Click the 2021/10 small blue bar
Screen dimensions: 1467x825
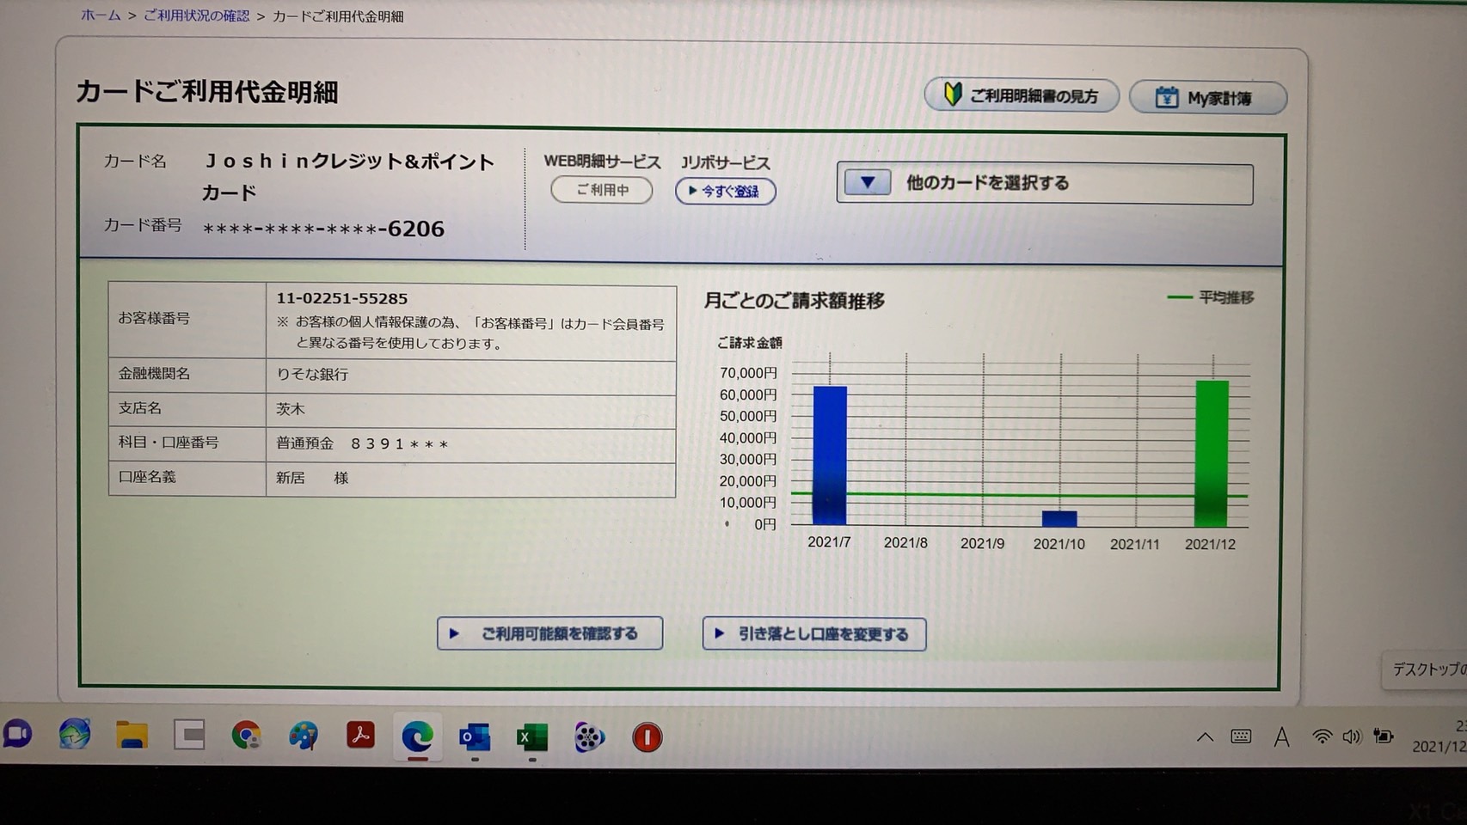click(1059, 518)
